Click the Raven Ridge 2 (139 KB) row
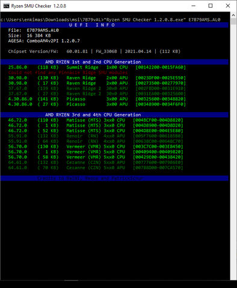 point(97,88)
